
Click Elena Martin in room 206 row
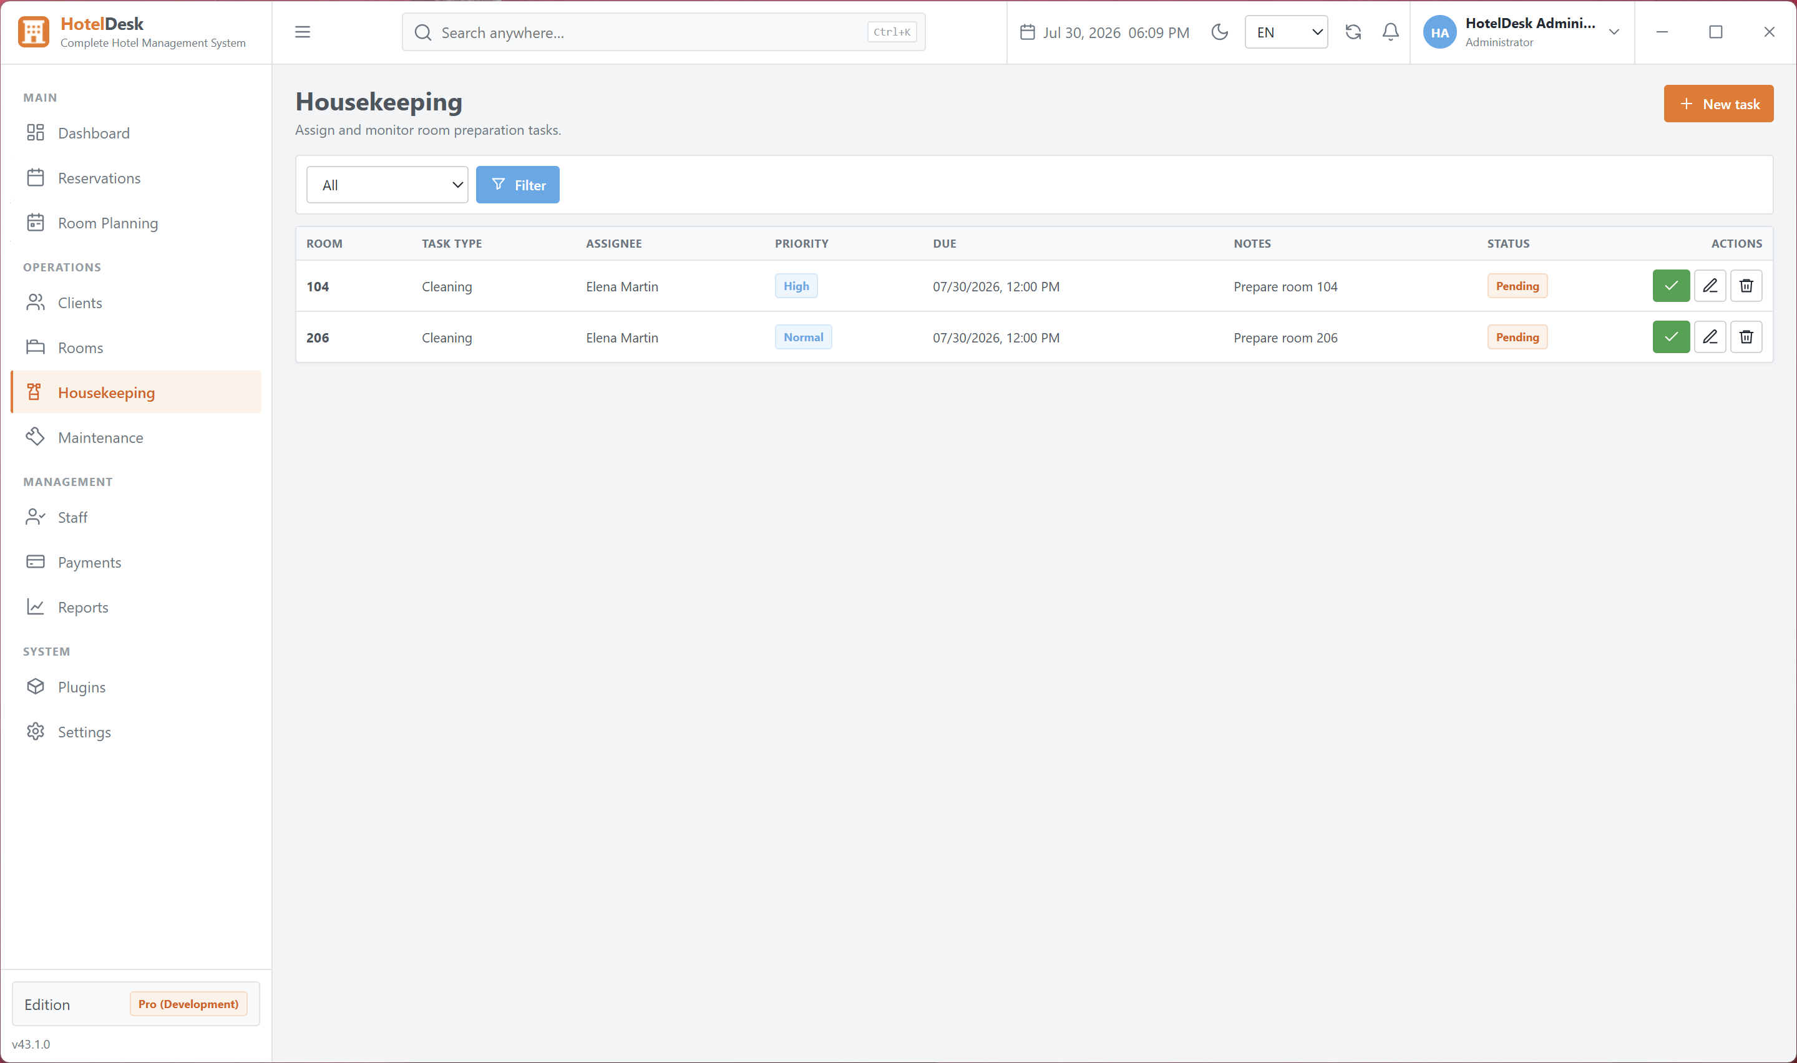(621, 337)
